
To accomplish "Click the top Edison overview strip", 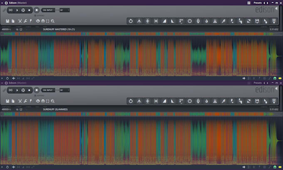I will [x=141, y=34].
